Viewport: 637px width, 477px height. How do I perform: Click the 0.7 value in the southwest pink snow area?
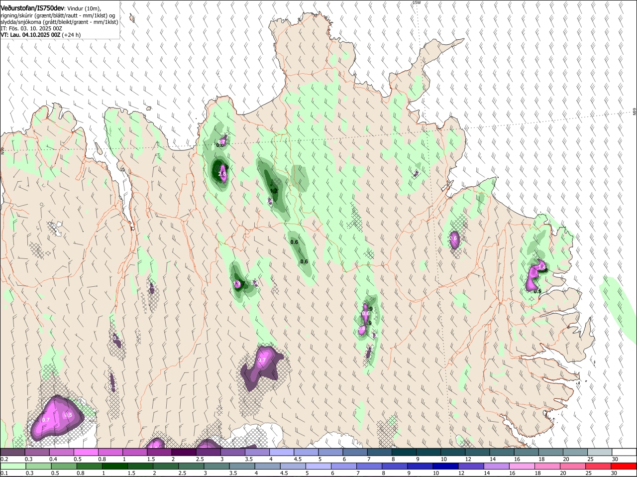pyautogui.click(x=46, y=420)
